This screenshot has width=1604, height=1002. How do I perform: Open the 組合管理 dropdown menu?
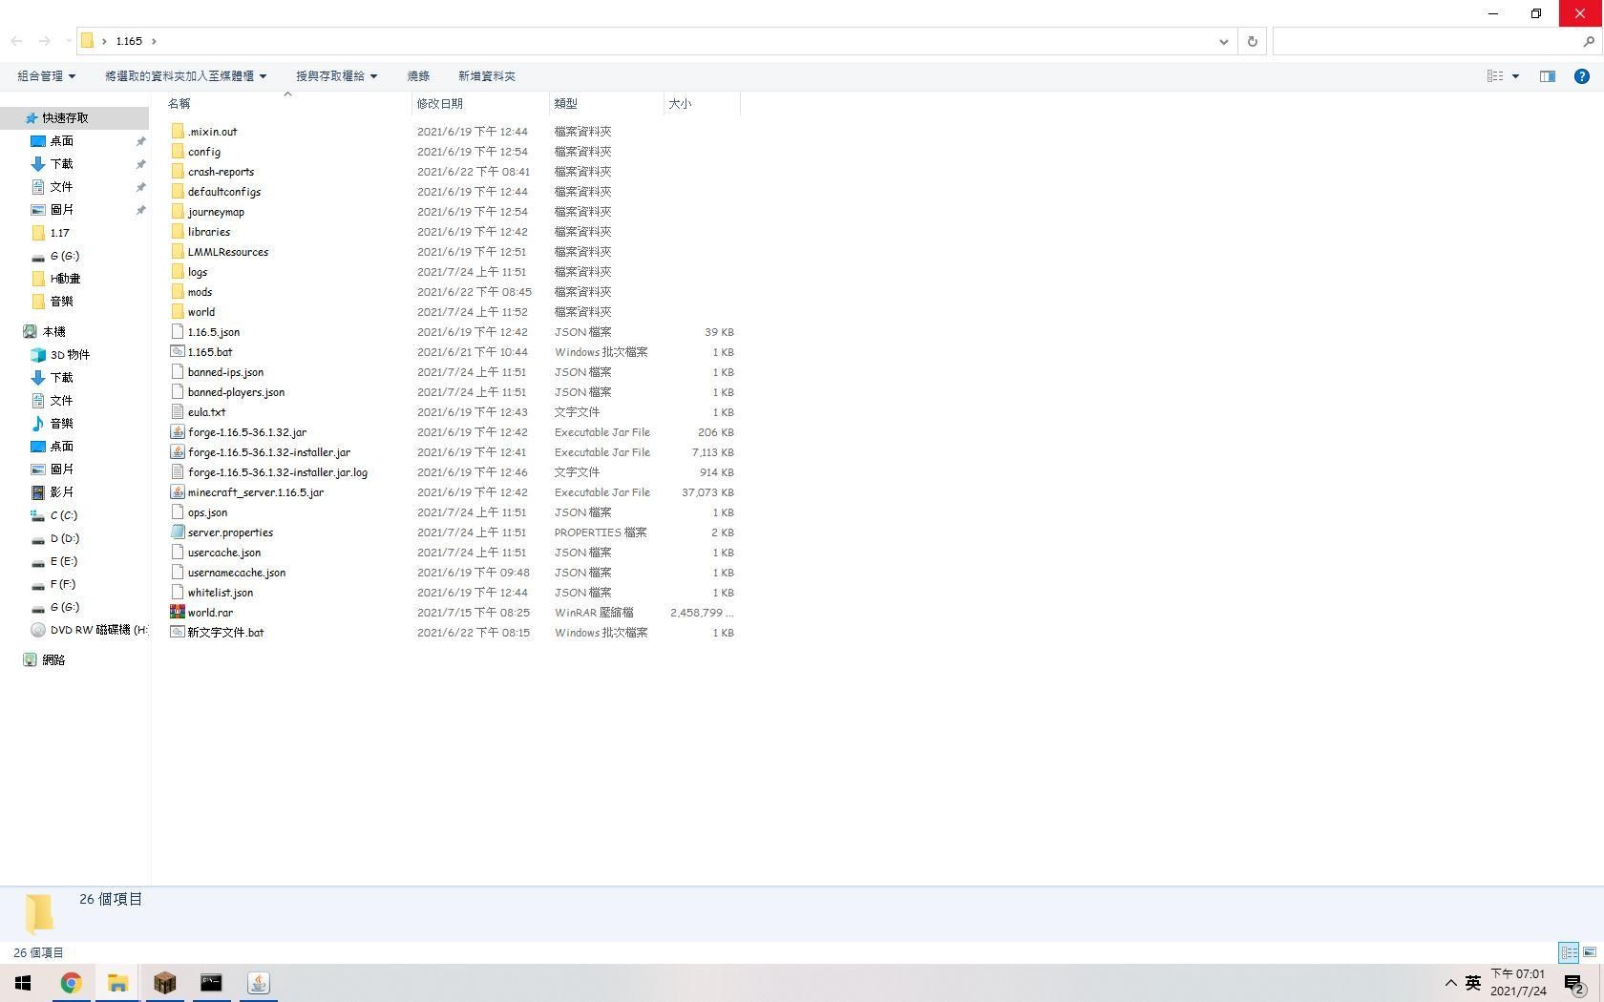46,76
